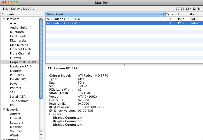Viewport: 203px width, 140px height.
Task: Click the sidebar scroll down arrow
Action: click(x=41, y=138)
